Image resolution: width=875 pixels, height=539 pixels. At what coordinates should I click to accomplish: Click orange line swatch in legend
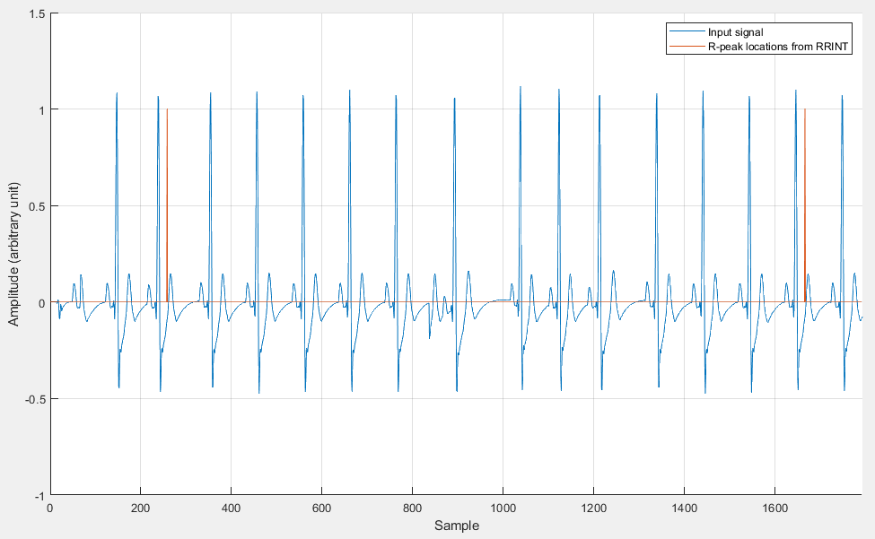[x=686, y=46]
